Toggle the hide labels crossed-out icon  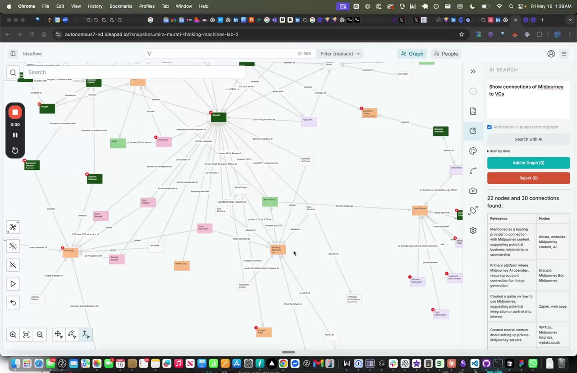pyautogui.click(x=13, y=265)
